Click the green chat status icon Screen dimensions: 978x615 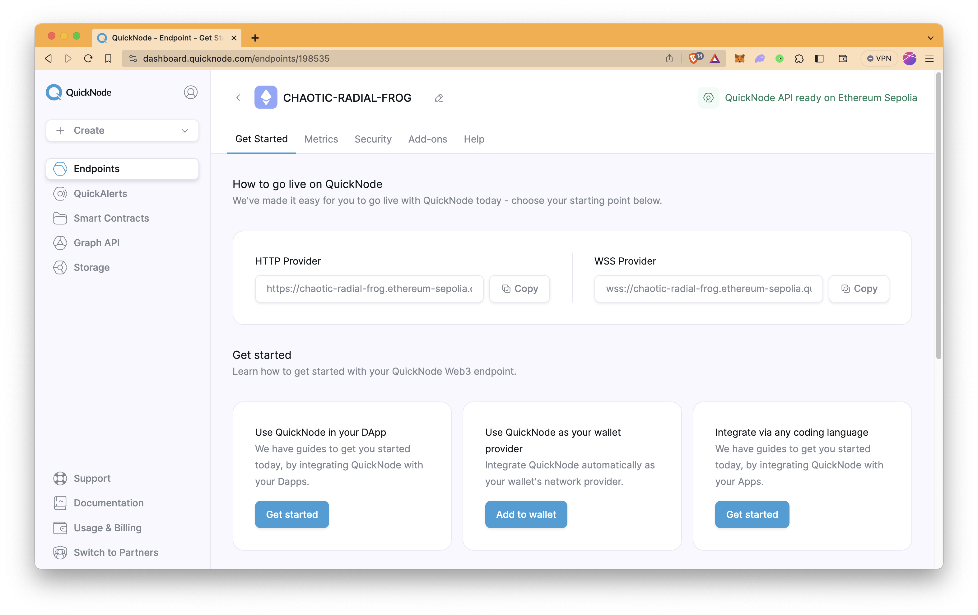pos(708,98)
